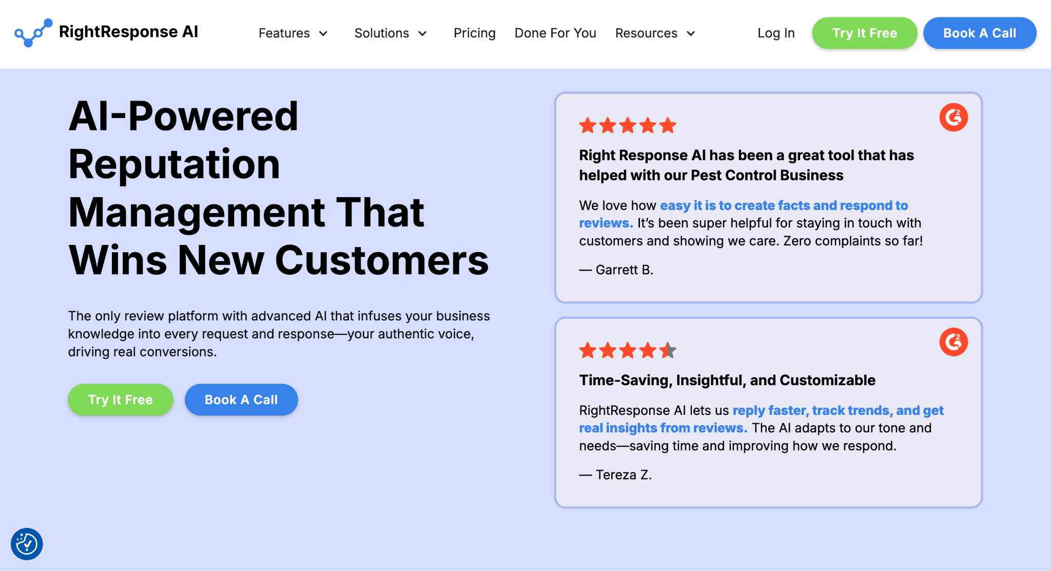Screen dimensions: 1051x571
Task: Click the Log In link
Action: pyautogui.click(x=776, y=33)
